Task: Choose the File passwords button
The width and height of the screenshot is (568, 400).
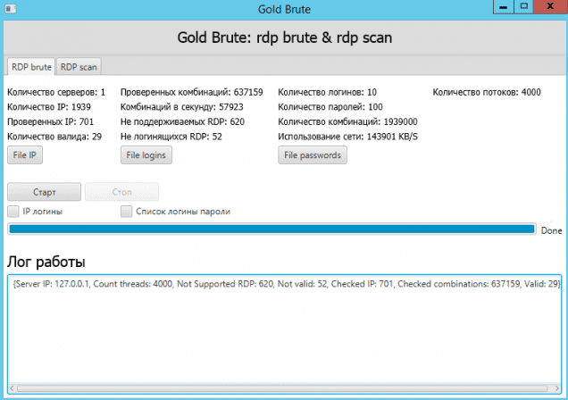Action: (313, 155)
